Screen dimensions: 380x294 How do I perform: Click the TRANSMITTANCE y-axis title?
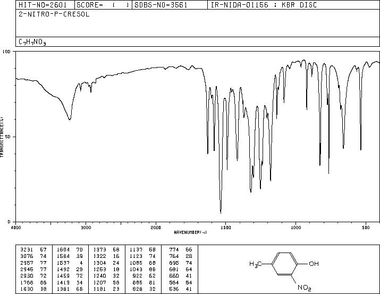pyautogui.click(x=2, y=137)
